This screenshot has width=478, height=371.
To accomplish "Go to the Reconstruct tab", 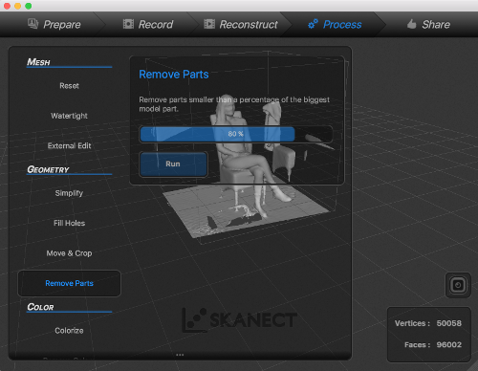I will (241, 25).
